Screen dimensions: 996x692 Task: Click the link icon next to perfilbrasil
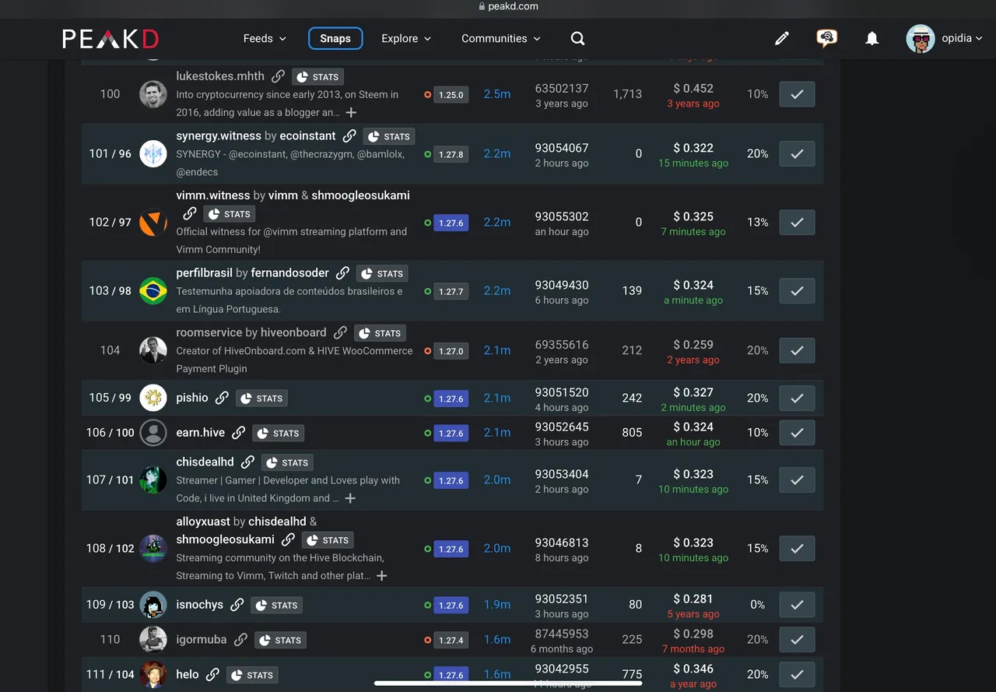342,273
